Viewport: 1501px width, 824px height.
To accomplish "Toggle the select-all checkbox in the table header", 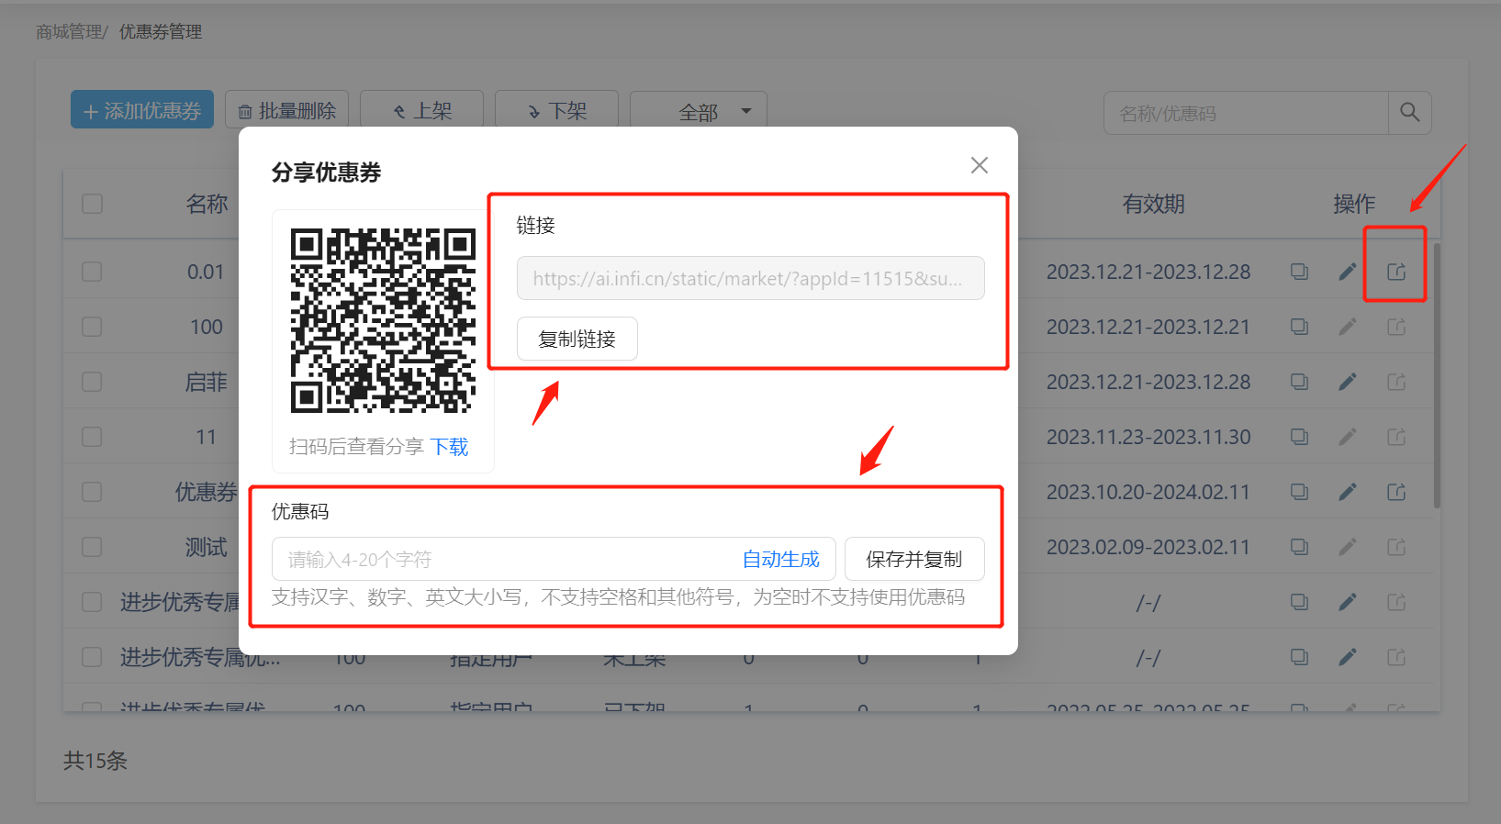I will point(92,203).
